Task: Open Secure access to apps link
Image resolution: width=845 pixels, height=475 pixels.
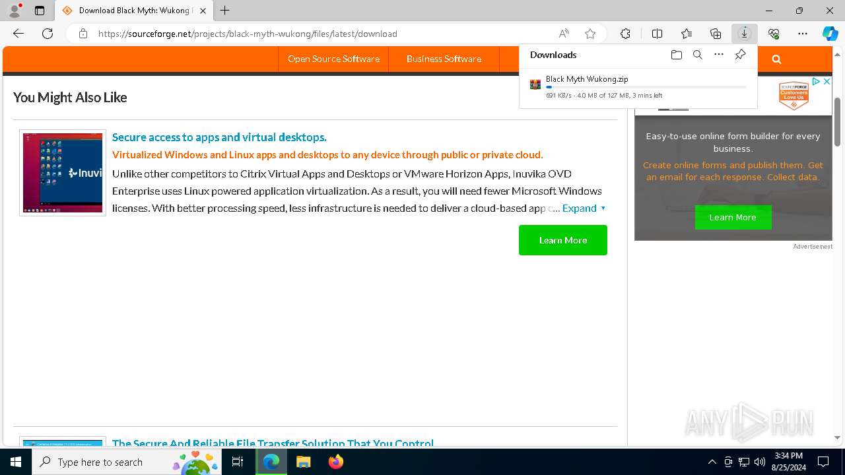Action: click(x=219, y=137)
